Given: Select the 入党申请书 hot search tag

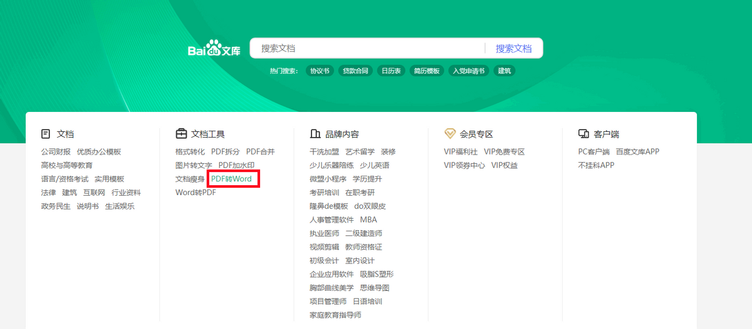Looking at the screenshot, I should point(469,71).
